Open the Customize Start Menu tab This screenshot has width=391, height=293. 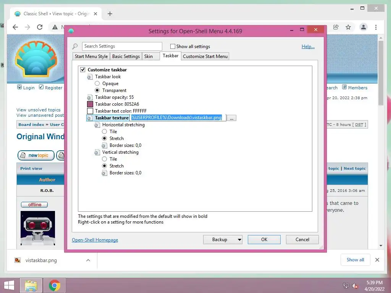point(205,56)
